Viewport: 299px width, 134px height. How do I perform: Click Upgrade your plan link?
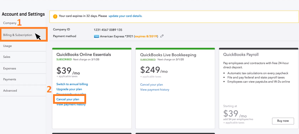(69, 89)
